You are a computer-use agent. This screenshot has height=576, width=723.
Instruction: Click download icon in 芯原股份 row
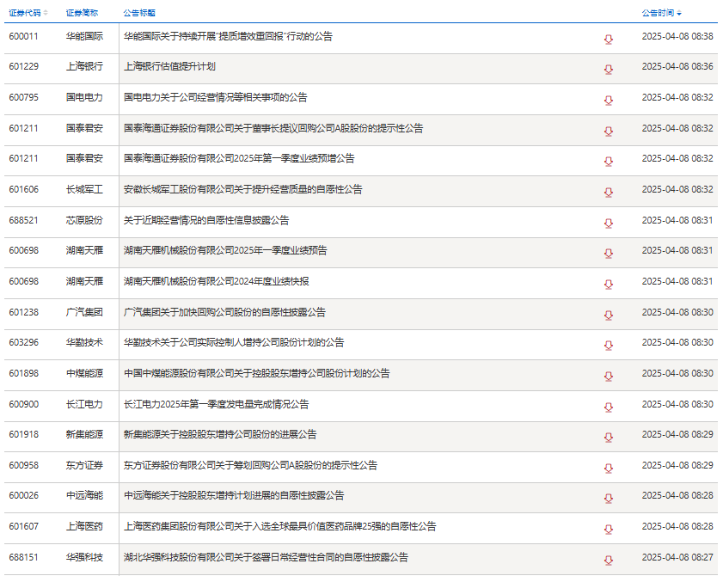point(609,223)
